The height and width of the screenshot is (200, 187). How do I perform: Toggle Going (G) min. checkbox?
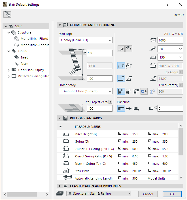pyautogui.click(x=120, y=141)
